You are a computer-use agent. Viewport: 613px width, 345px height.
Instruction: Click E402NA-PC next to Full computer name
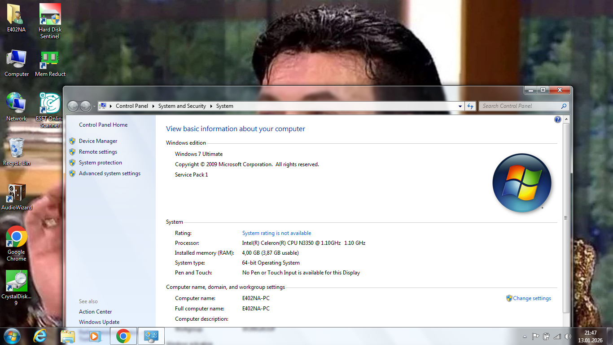[x=256, y=309]
